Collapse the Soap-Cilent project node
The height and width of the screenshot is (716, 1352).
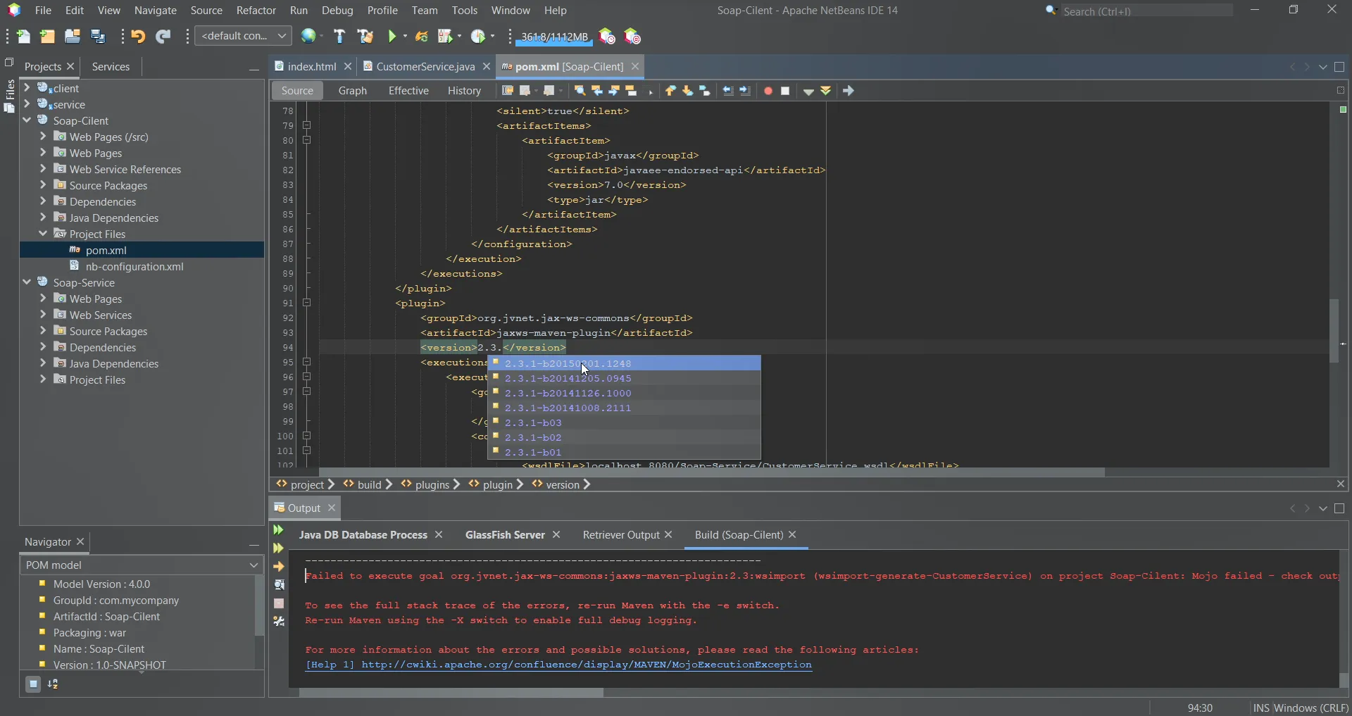point(27,120)
